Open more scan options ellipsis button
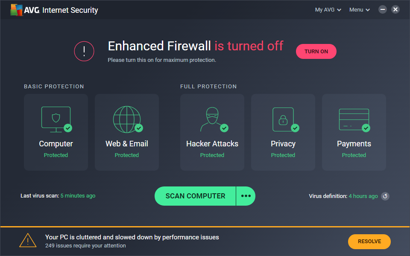 [x=246, y=196]
